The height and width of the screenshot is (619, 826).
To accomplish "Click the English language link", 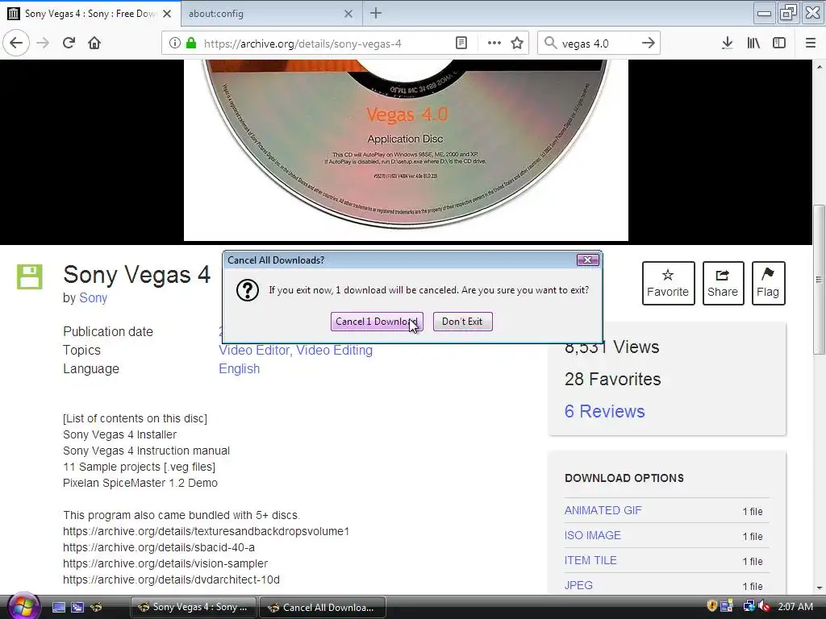I will coord(239,369).
